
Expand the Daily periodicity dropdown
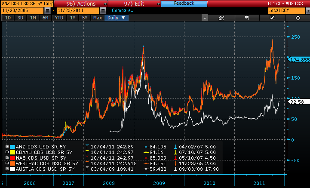[116, 18]
